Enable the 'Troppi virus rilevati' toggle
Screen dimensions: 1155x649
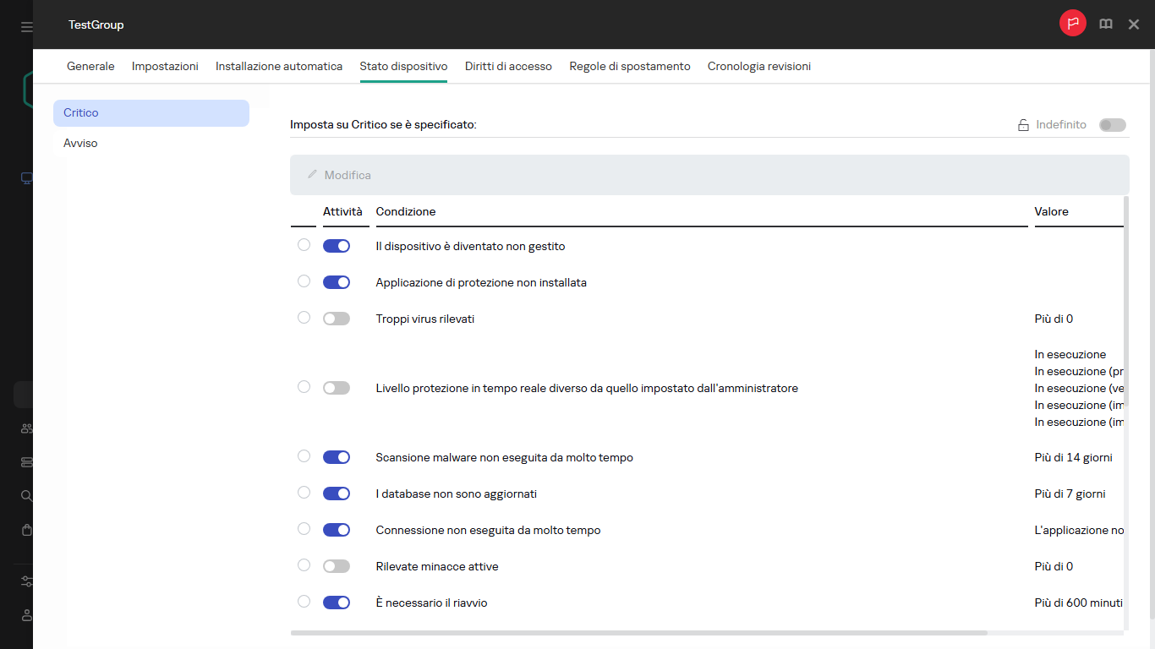click(336, 318)
